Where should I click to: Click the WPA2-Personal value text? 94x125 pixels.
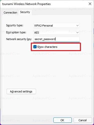[x=43, y=26]
